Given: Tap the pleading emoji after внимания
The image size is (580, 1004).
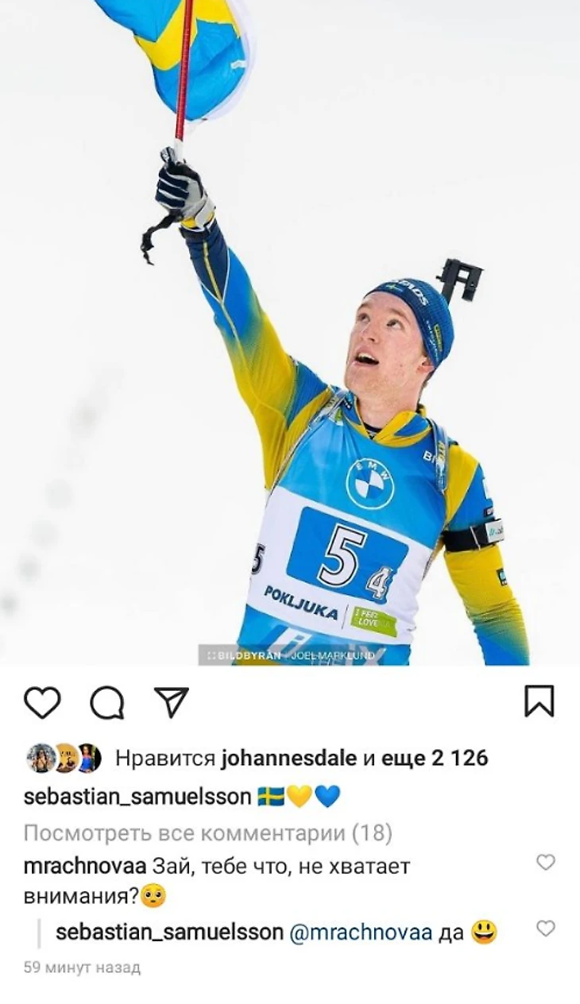Looking at the screenshot, I should point(153,898).
